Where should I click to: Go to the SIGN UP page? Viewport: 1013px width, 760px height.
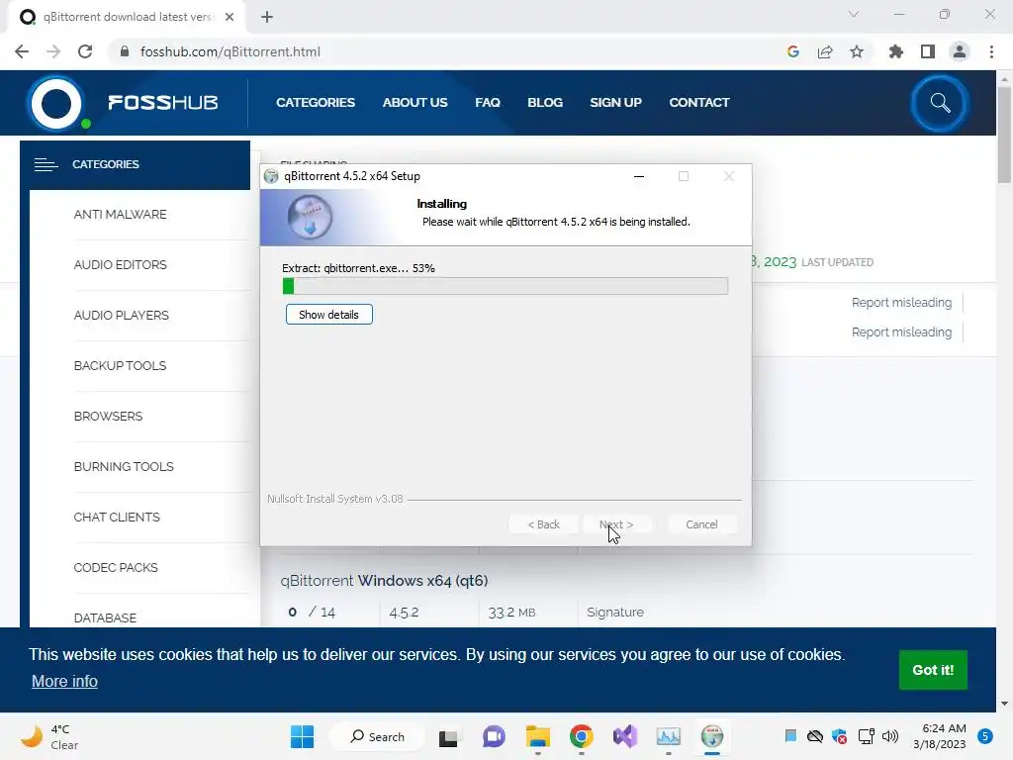tap(615, 103)
